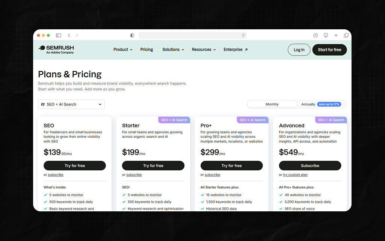The width and height of the screenshot is (385, 241).
Task: Click the save up to 17% badge
Action: pos(329,104)
